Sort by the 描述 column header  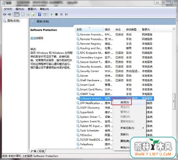[x=109, y=29]
